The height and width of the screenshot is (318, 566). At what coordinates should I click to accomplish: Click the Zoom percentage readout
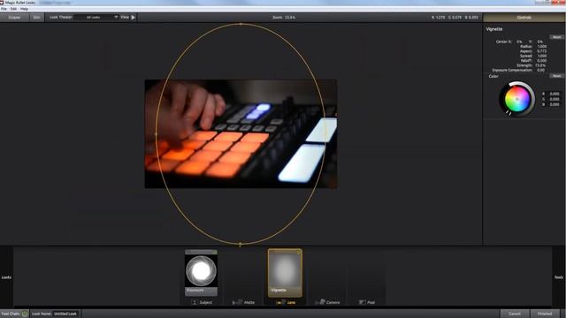(x=284, y=18)
